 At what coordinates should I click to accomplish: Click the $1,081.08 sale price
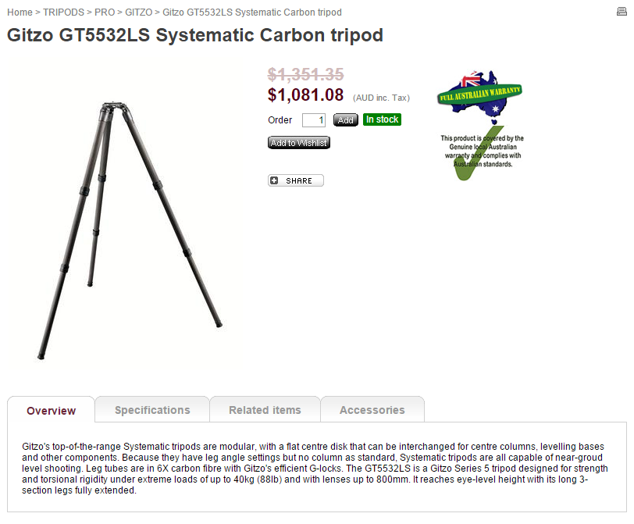[305, 95]
